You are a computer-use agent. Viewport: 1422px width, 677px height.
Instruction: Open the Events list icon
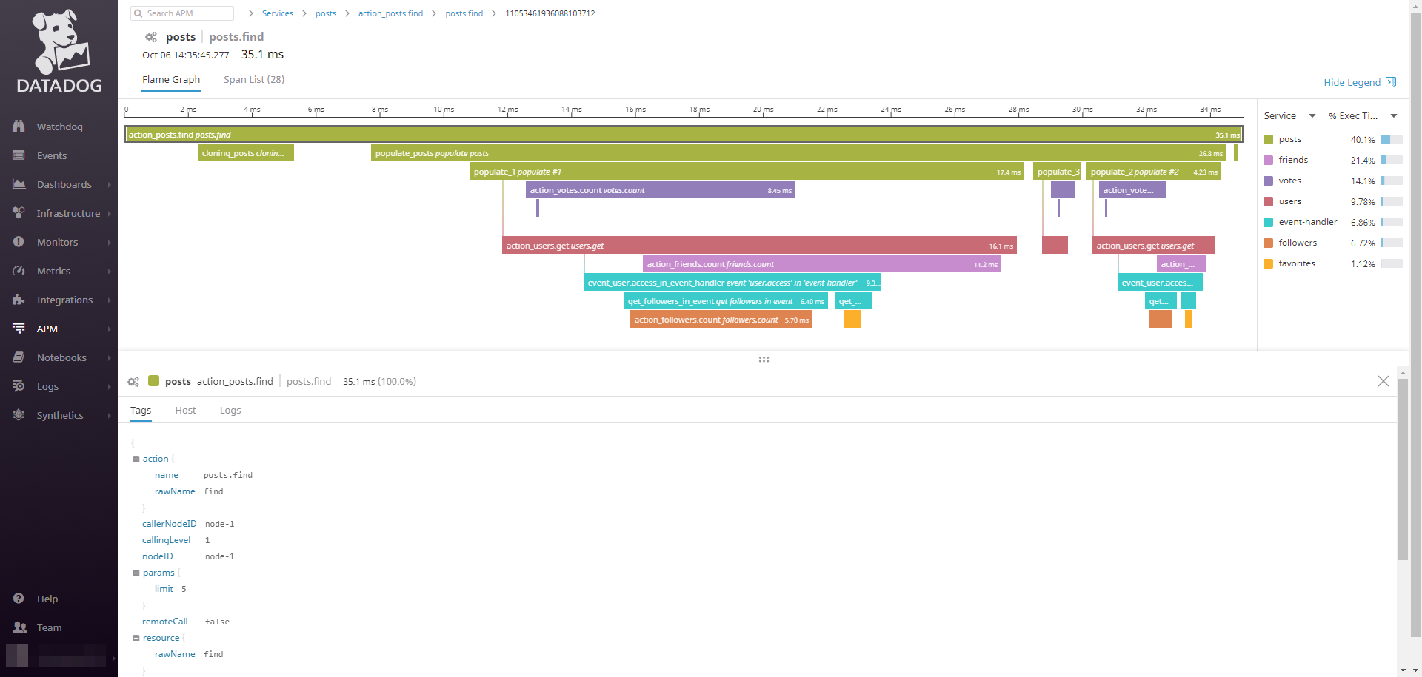19,155
